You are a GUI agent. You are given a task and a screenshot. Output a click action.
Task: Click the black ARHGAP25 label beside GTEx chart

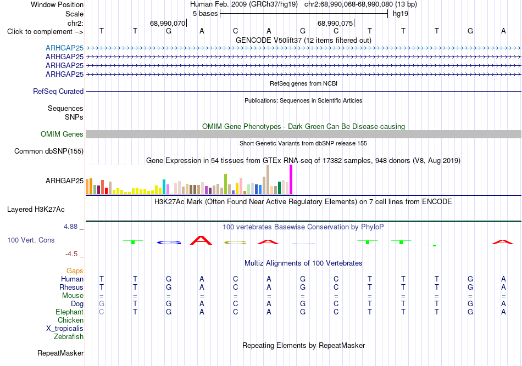(65, 181)
